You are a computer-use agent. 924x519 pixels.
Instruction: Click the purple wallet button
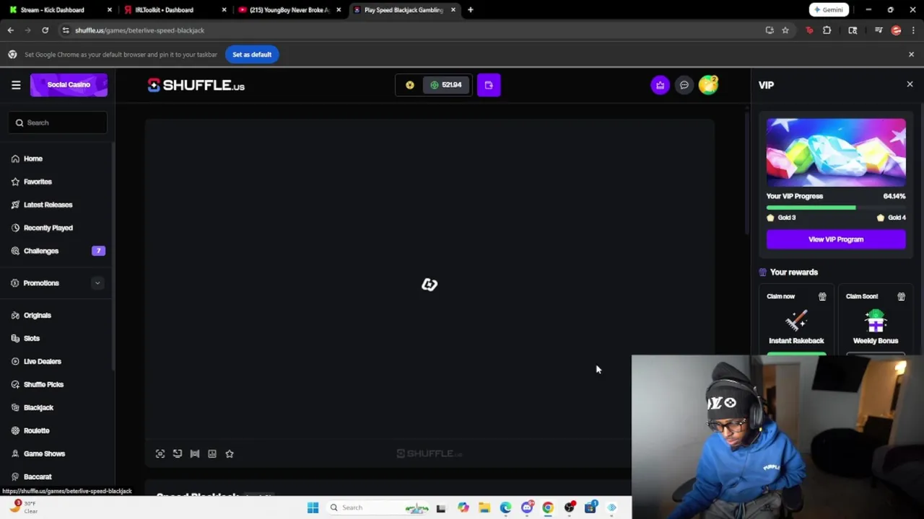click(489, 85)
